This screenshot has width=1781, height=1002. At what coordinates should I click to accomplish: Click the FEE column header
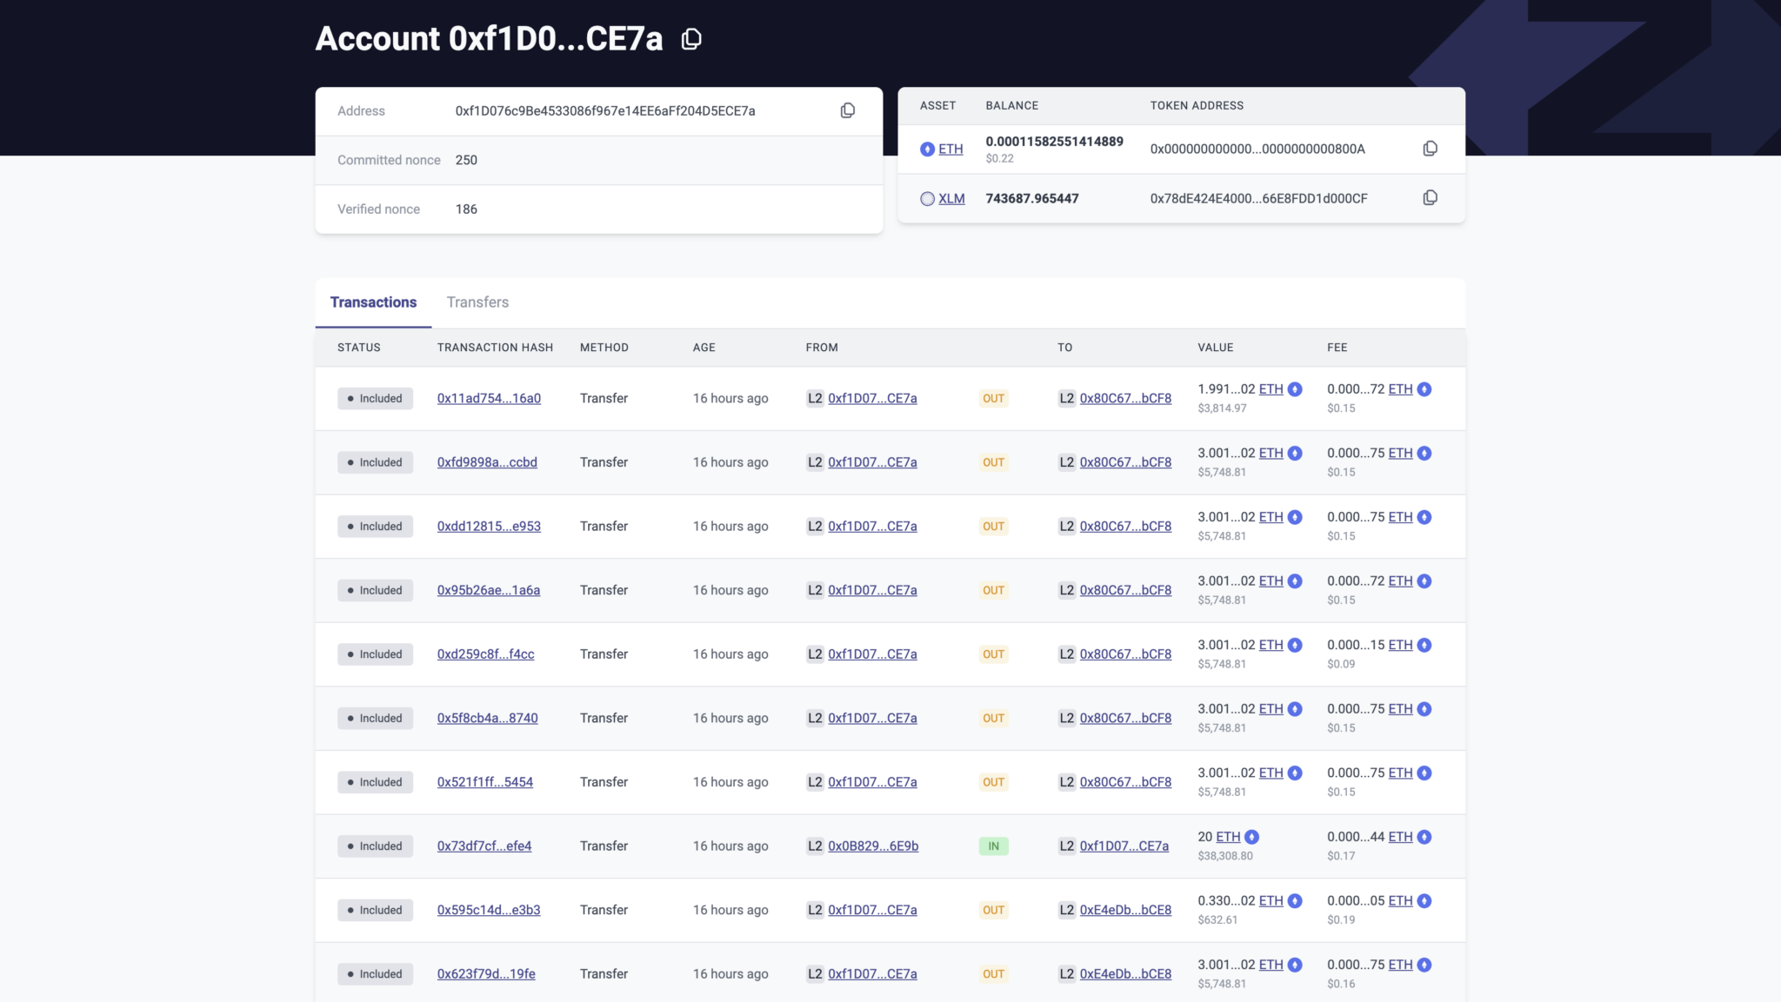point(1337,348)
